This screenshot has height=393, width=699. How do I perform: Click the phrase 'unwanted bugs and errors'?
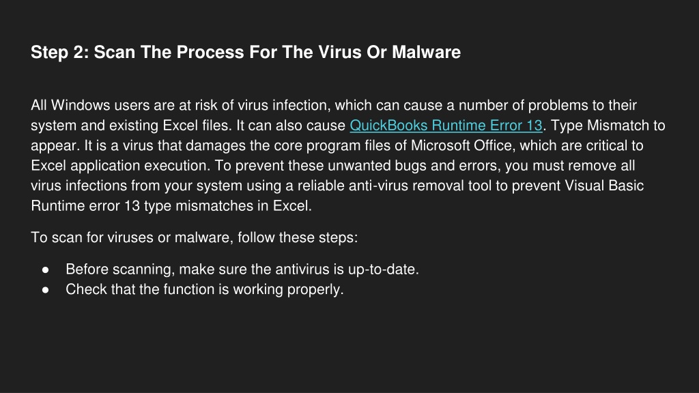(413, 166)
